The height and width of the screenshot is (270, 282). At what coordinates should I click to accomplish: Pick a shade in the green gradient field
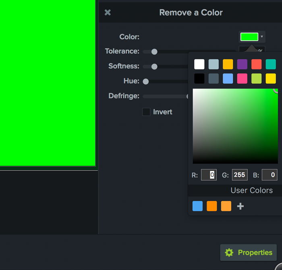[x=235, y=126]
